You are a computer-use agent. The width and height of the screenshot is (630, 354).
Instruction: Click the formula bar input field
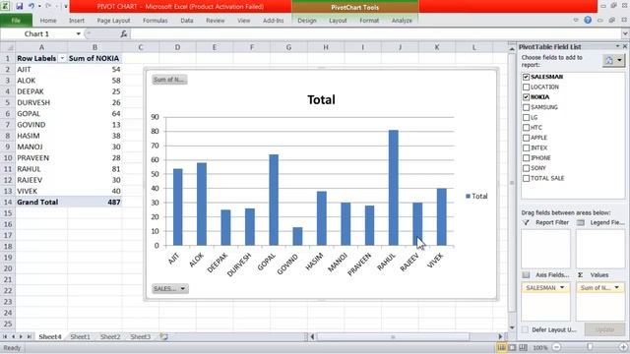tap(376, 34)
